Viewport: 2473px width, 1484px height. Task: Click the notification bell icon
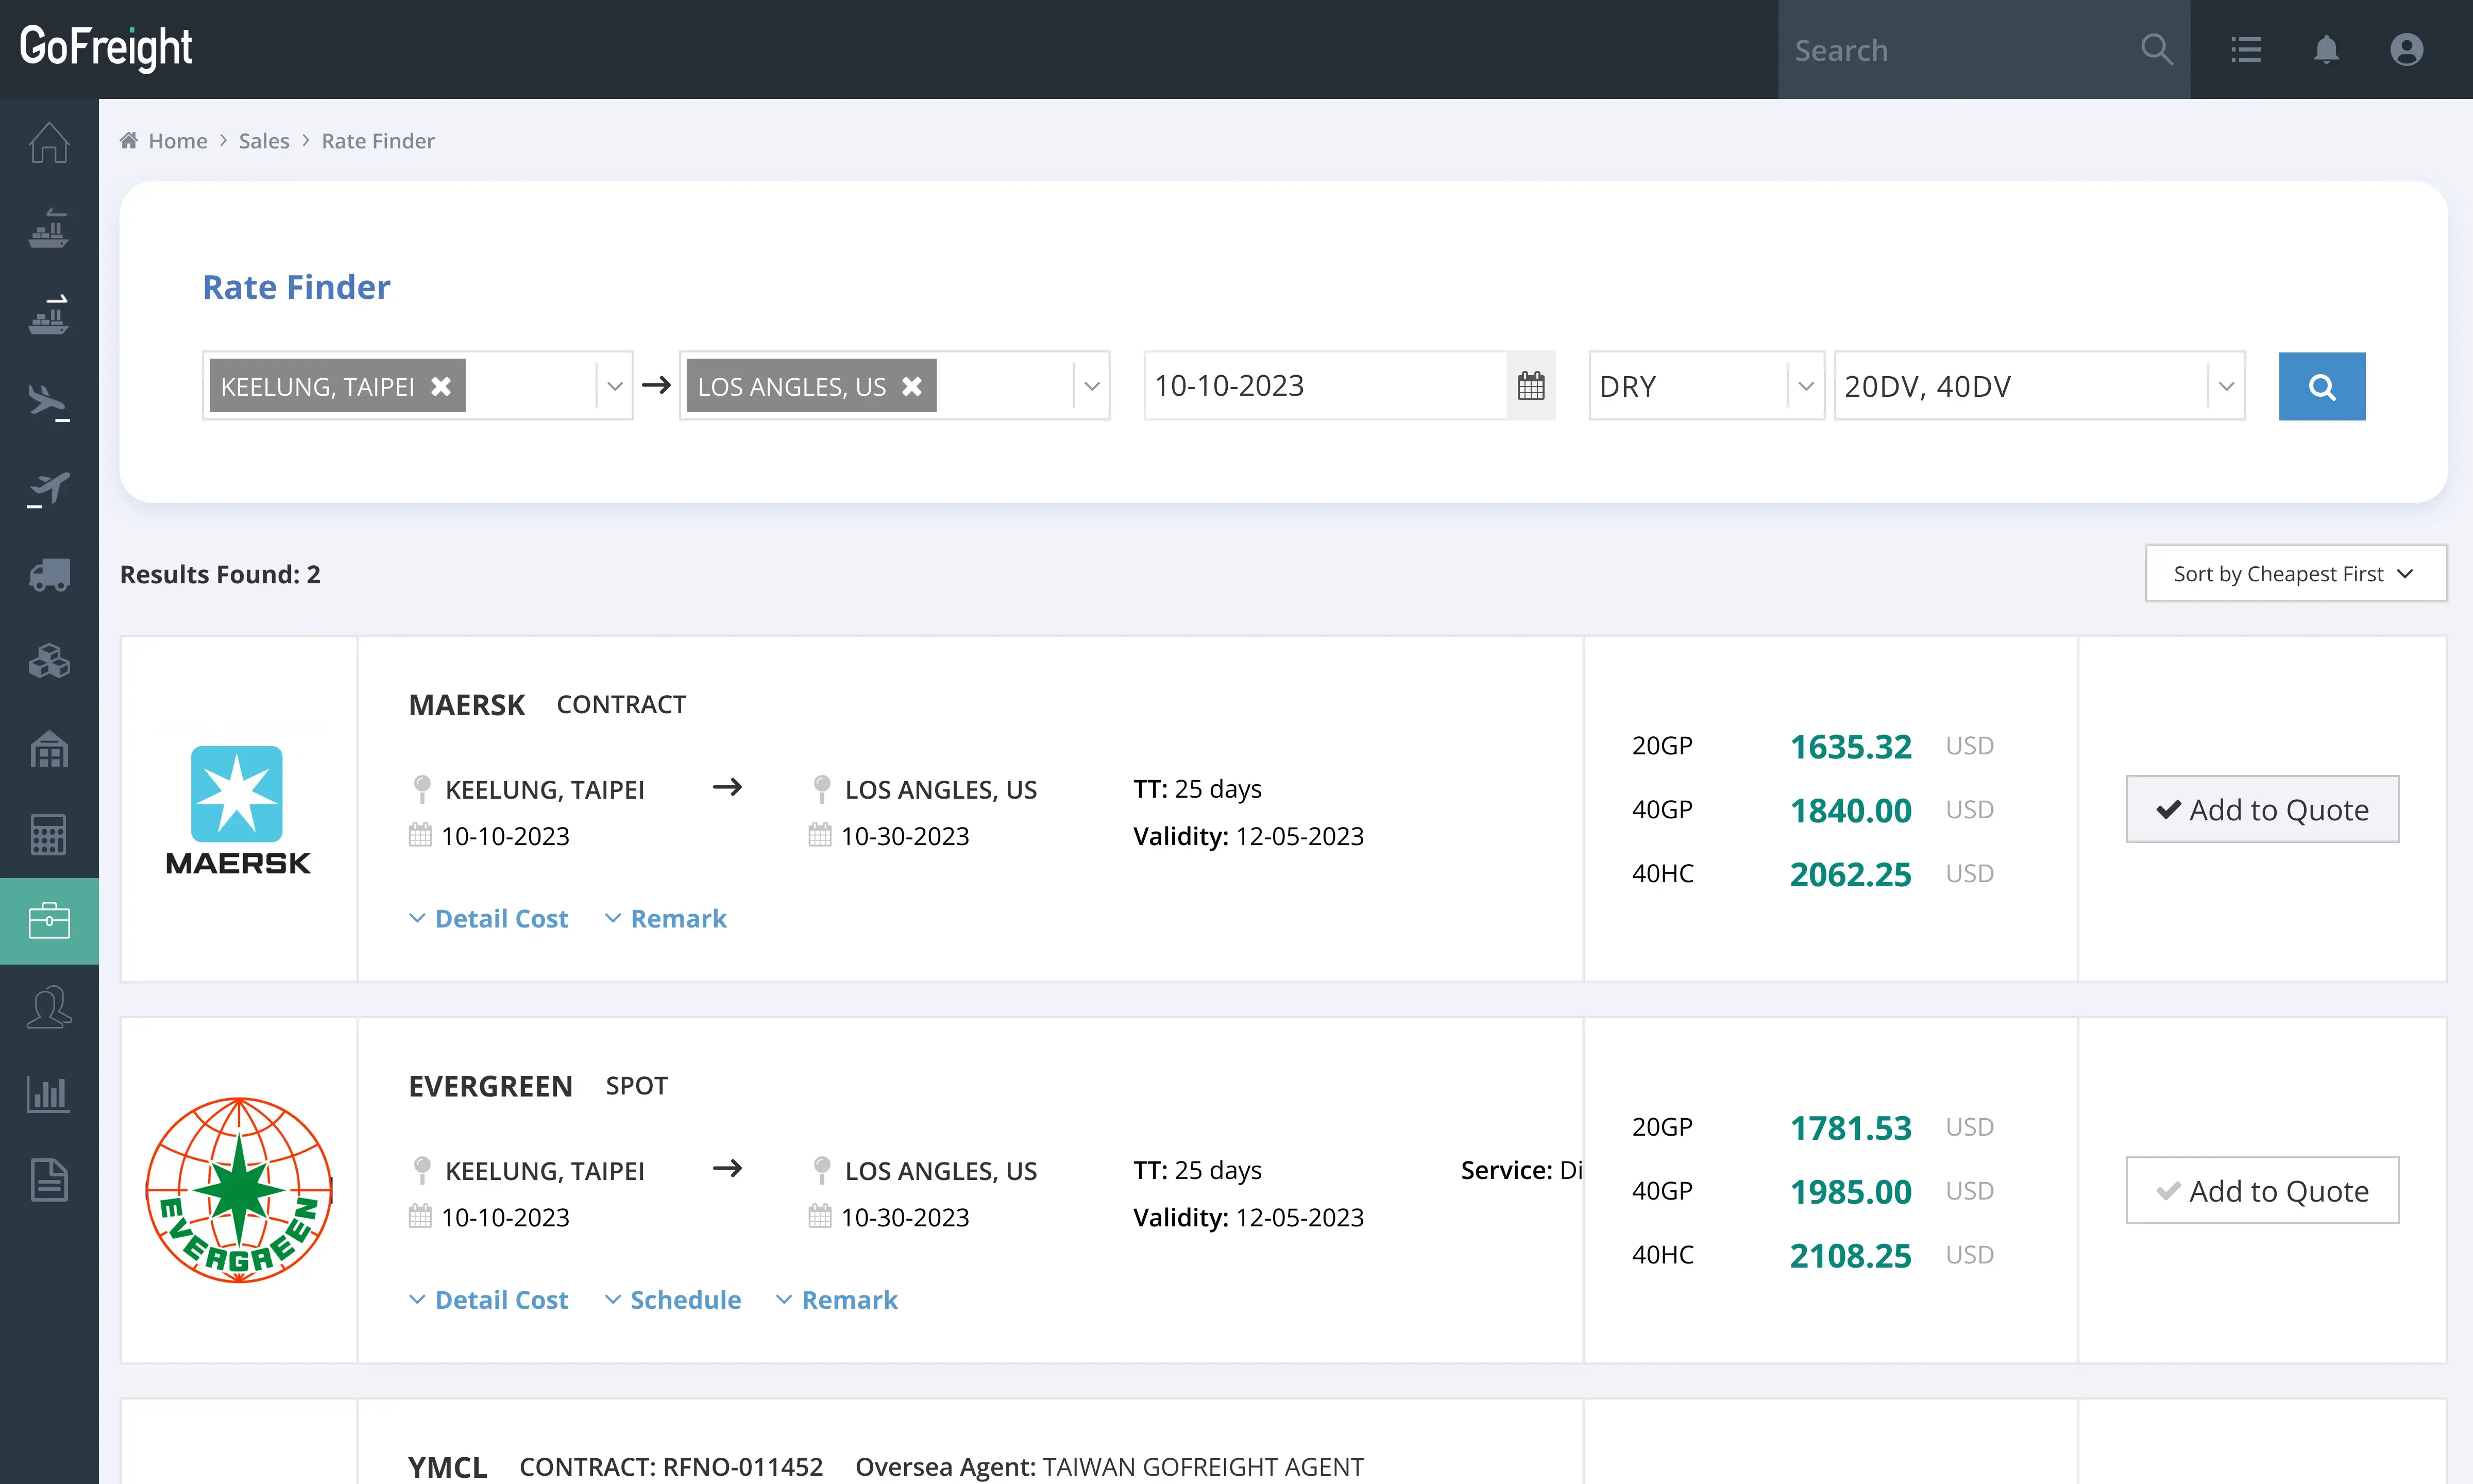(x=2326, y=49)
